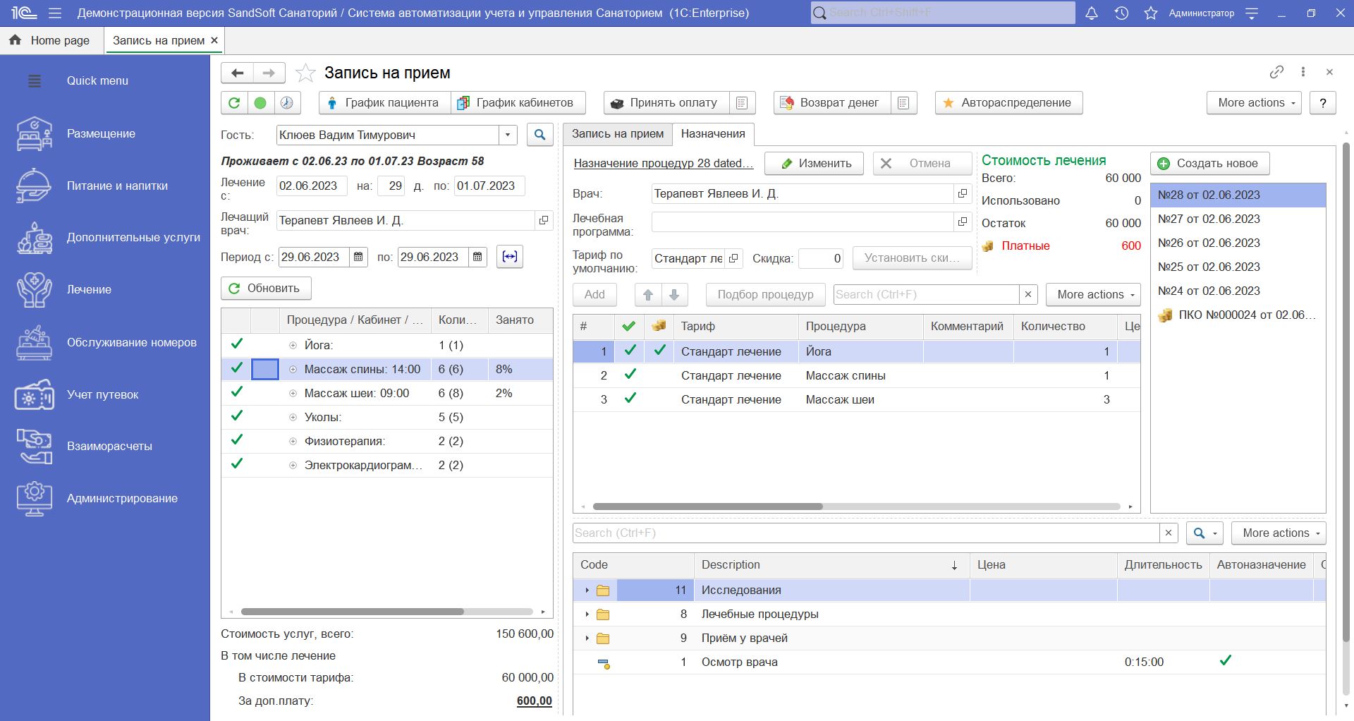Expand the Уколы procedure row

tap(293, 418)
